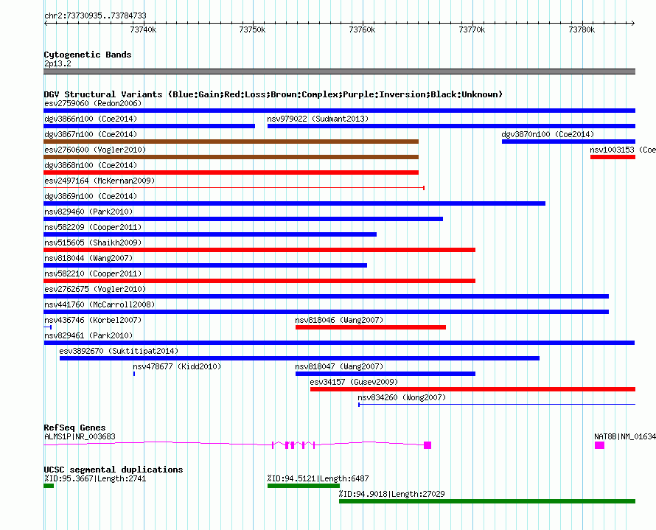Click the nsv478677 small blue marker
Viewport: 656px width, 530px height.
coord(134,374)
